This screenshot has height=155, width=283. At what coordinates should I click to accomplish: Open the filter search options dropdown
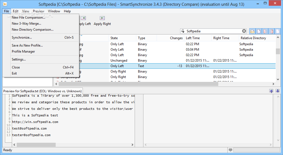point(183,31)
